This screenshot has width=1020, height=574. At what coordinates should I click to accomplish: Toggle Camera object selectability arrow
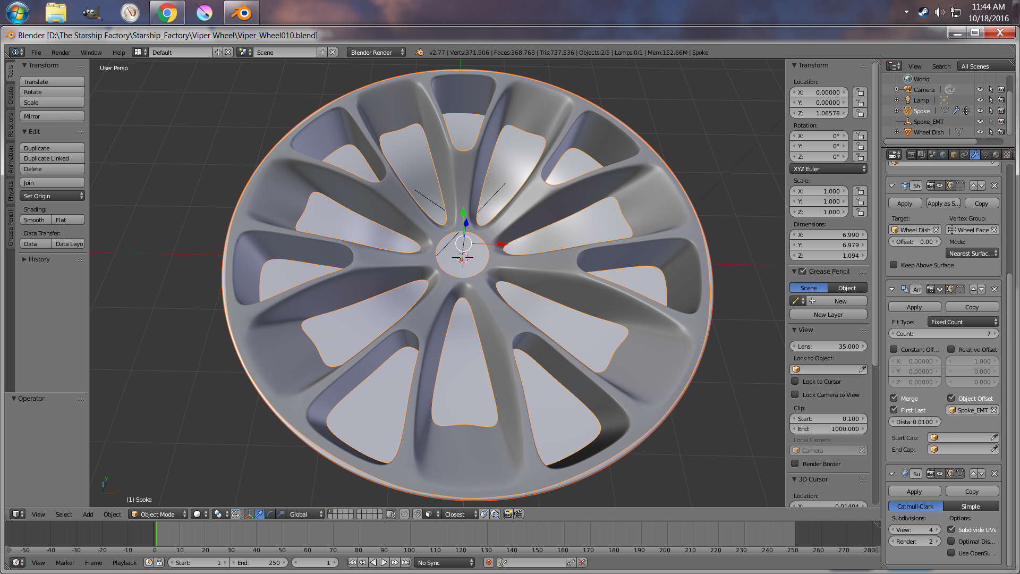click(991, 90)
